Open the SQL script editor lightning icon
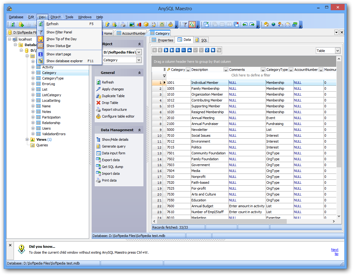Image resolution: width=353 pixels, height=275 pixels. [x=107, y=24]
